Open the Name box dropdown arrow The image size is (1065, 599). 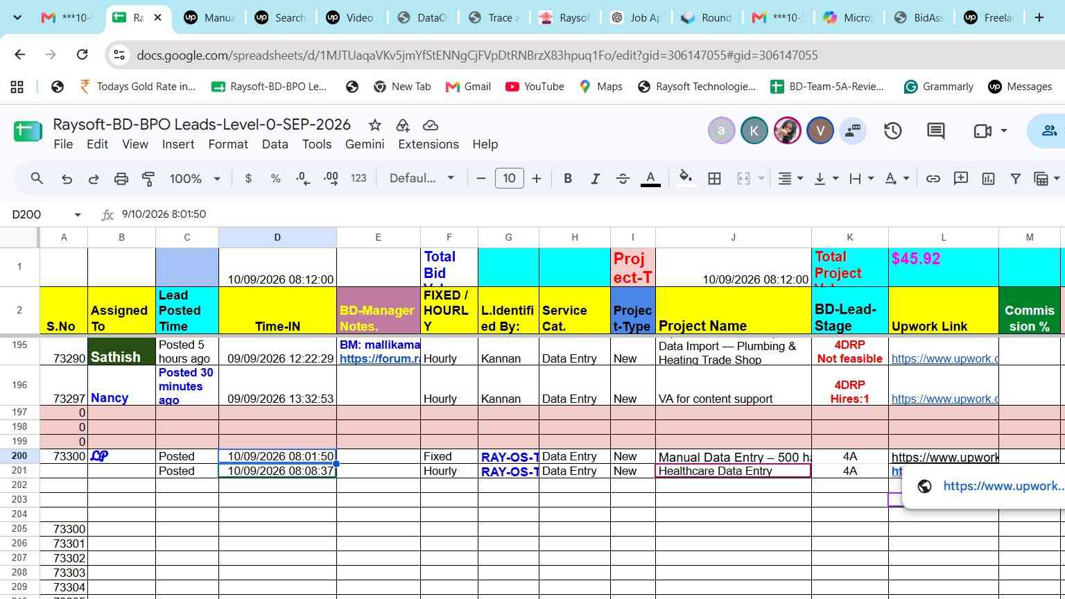coord(78,215)
